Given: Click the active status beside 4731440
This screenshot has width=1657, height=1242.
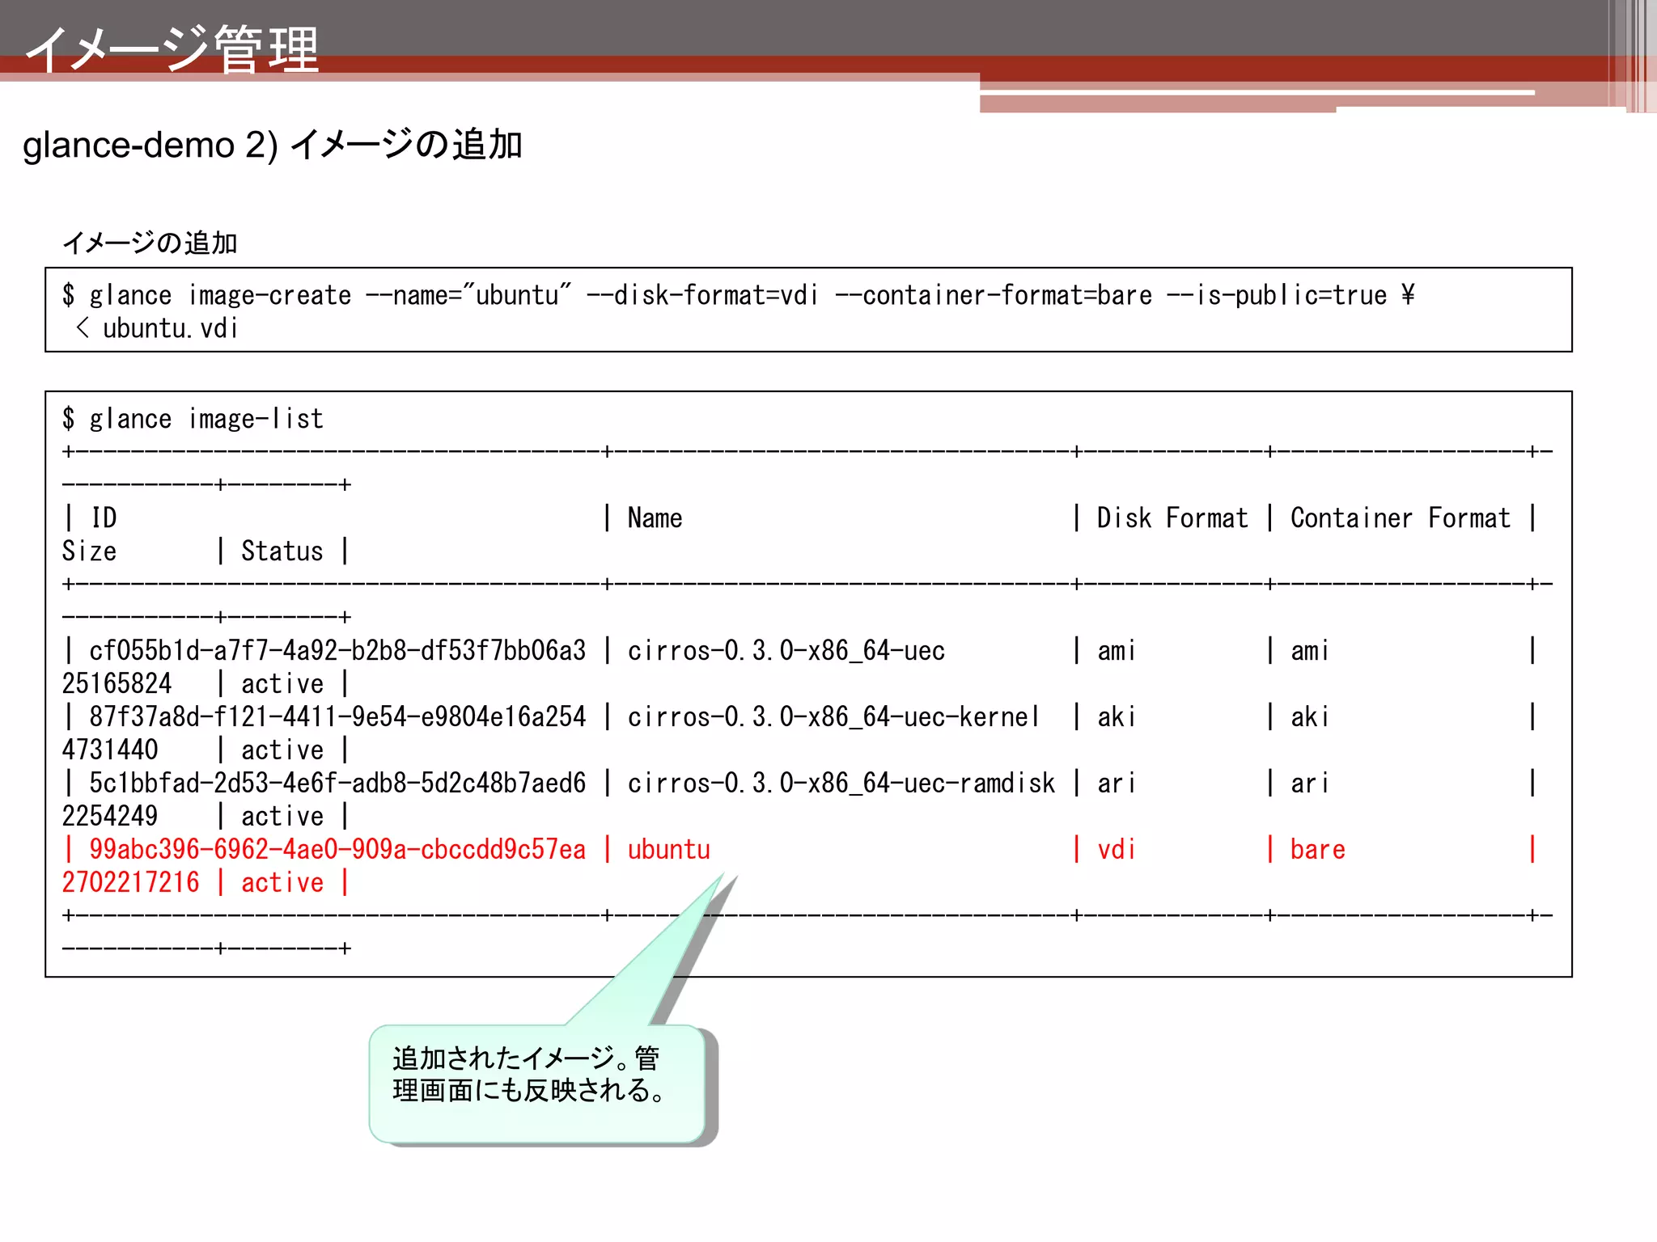Looking at the screenshot, I should 282,750.
